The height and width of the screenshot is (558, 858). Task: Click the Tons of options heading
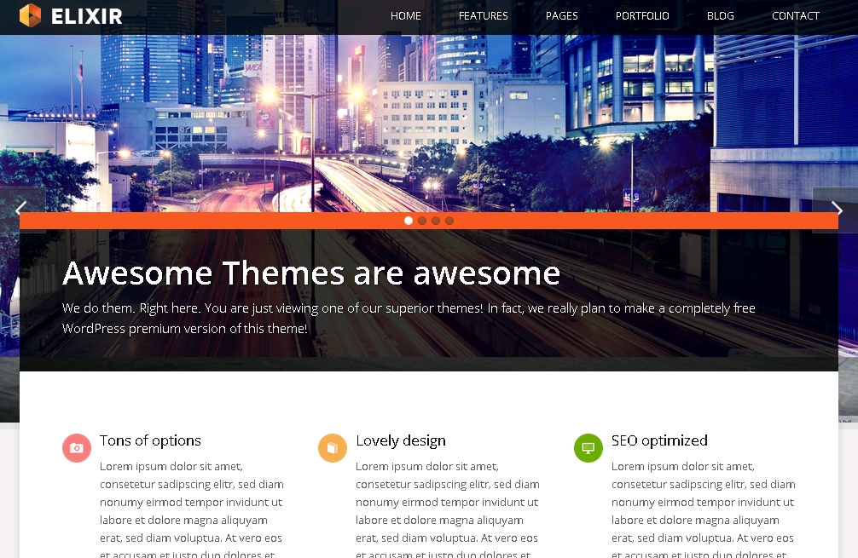[150, 440]
